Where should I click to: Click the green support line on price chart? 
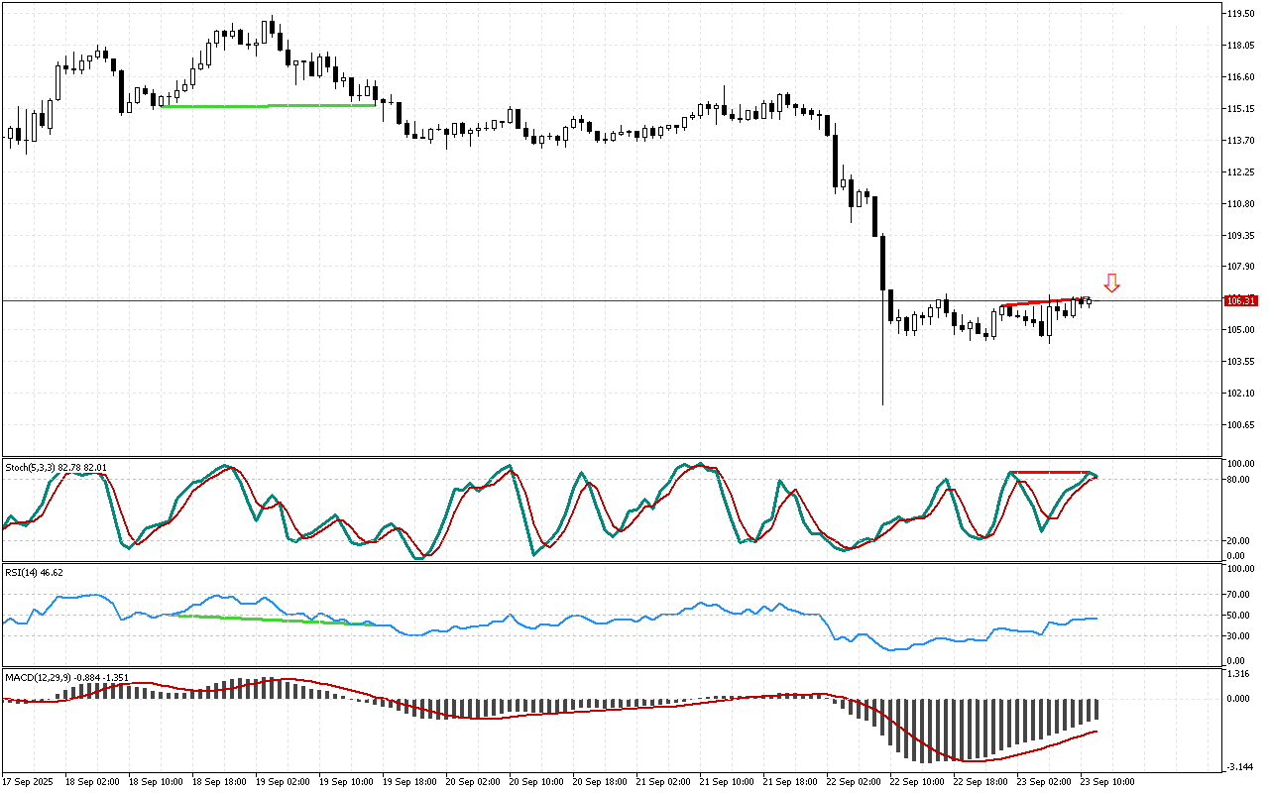[x=268, y=105]
